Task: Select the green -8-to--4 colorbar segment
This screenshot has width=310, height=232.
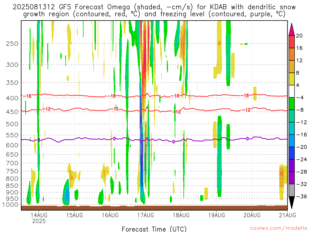Action: pyautogui.click(x=292, y=104)
